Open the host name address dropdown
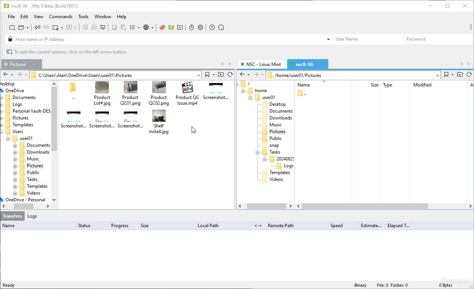This screenshot has height=289, width=474. point(328,39)
